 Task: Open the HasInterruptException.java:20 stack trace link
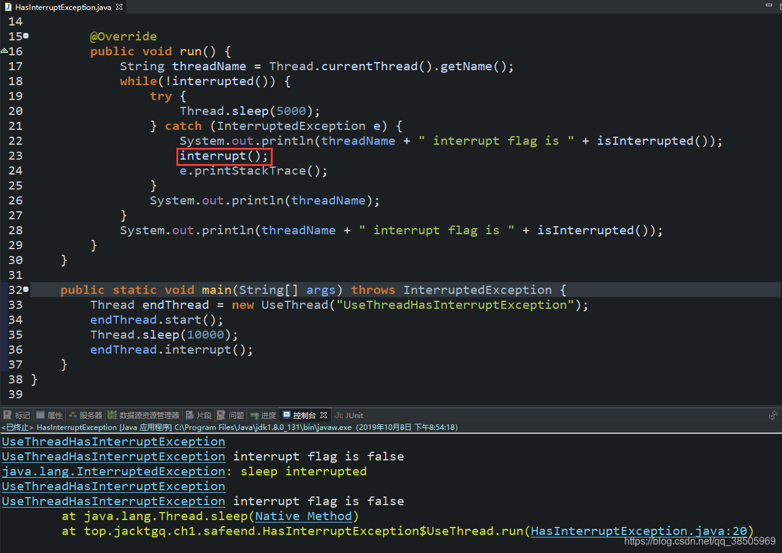point(639,531)
